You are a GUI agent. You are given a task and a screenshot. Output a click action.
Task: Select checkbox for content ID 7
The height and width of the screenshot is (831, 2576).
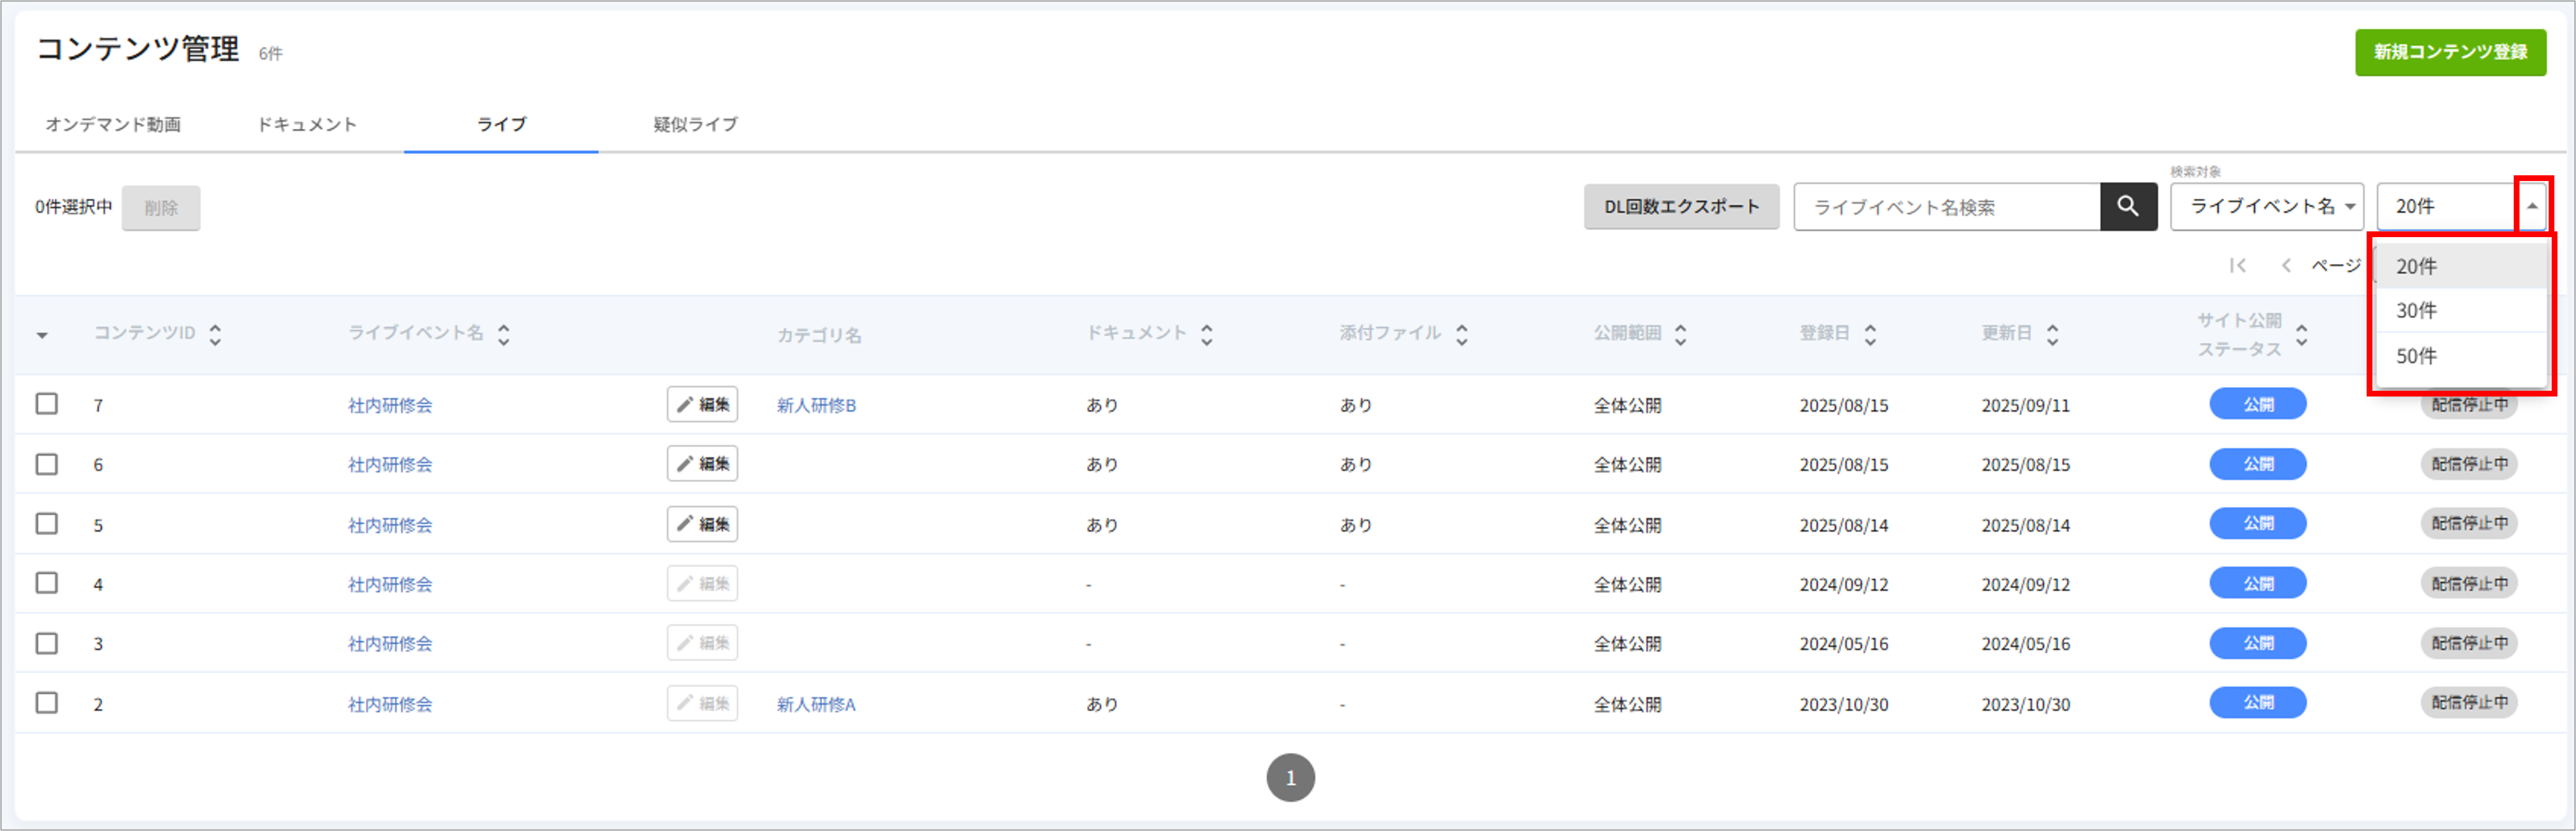click(47, 404)
